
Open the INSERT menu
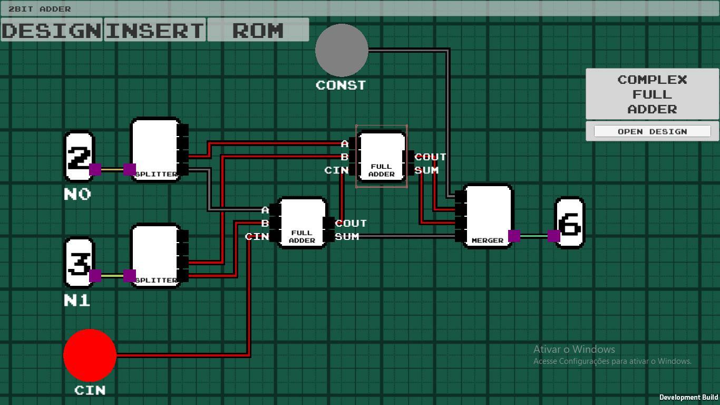point(154,30)
